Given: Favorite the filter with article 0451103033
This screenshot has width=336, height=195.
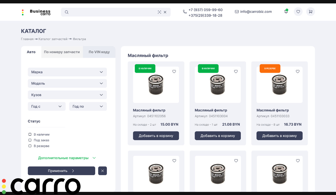Looking at the screenshot, I should [298, 72].
